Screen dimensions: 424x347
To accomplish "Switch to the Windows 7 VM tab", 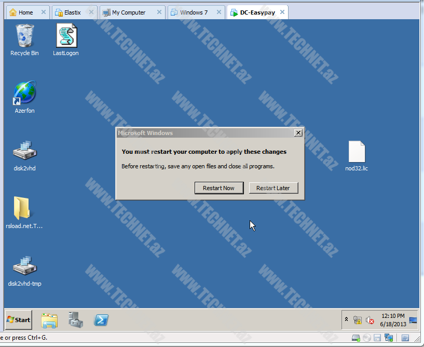I will point(194,12).
